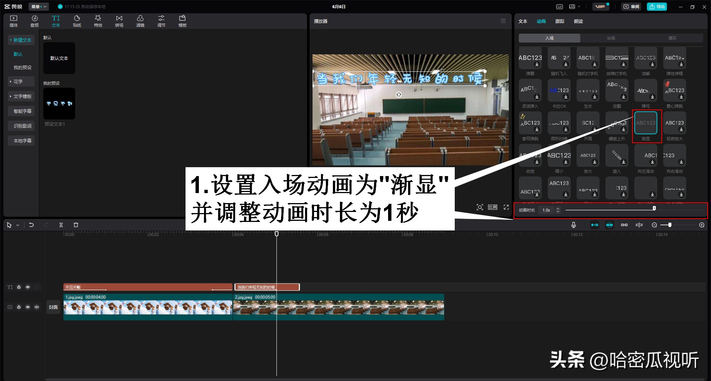Switch to the 朗读 tab in the right panel
This screenshot has height=381, width=711.
pos(578,21)
